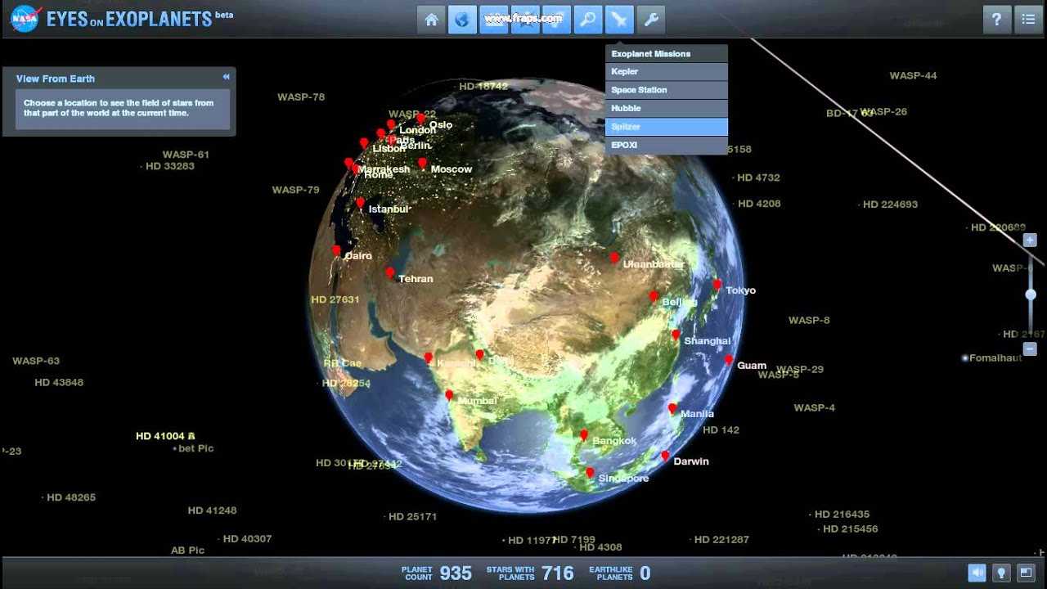Click the Cairo location pin
Image resolution: width=1047 pixels, height=589 pixels.
coord(336,251)
